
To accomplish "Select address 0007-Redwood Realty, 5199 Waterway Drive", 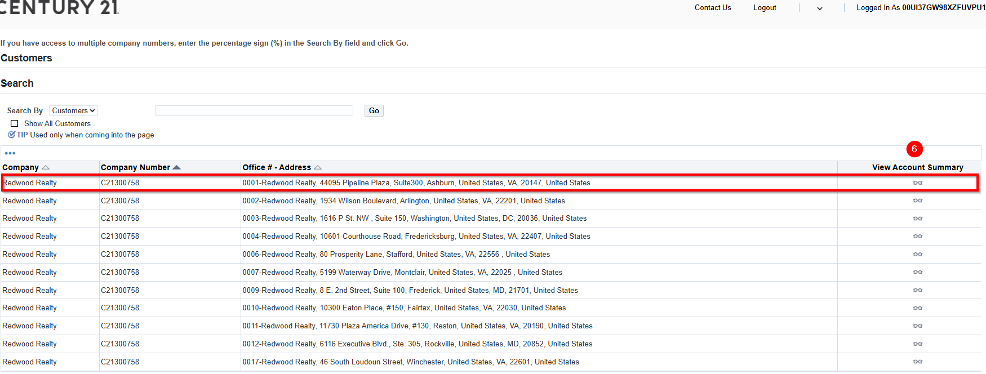I will 402,272.
